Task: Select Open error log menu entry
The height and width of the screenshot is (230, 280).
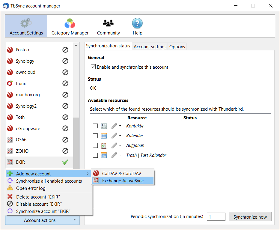Action: coord(49,188)
